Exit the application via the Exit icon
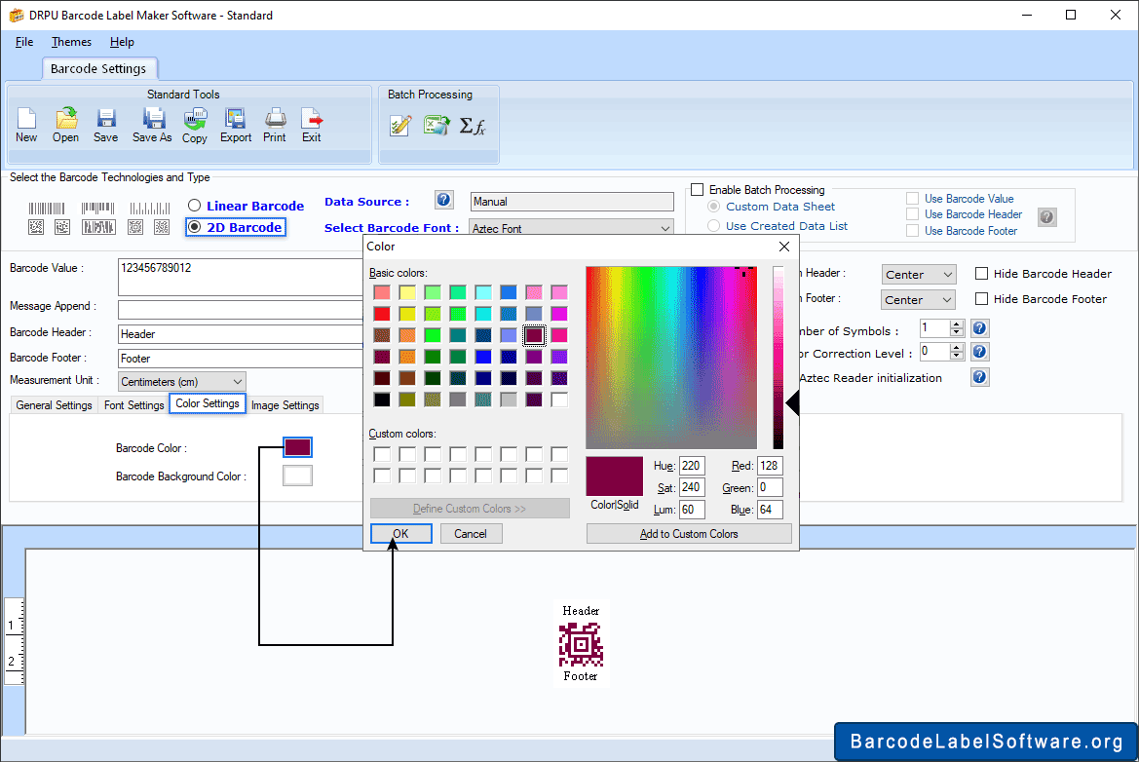 (312, 125)
